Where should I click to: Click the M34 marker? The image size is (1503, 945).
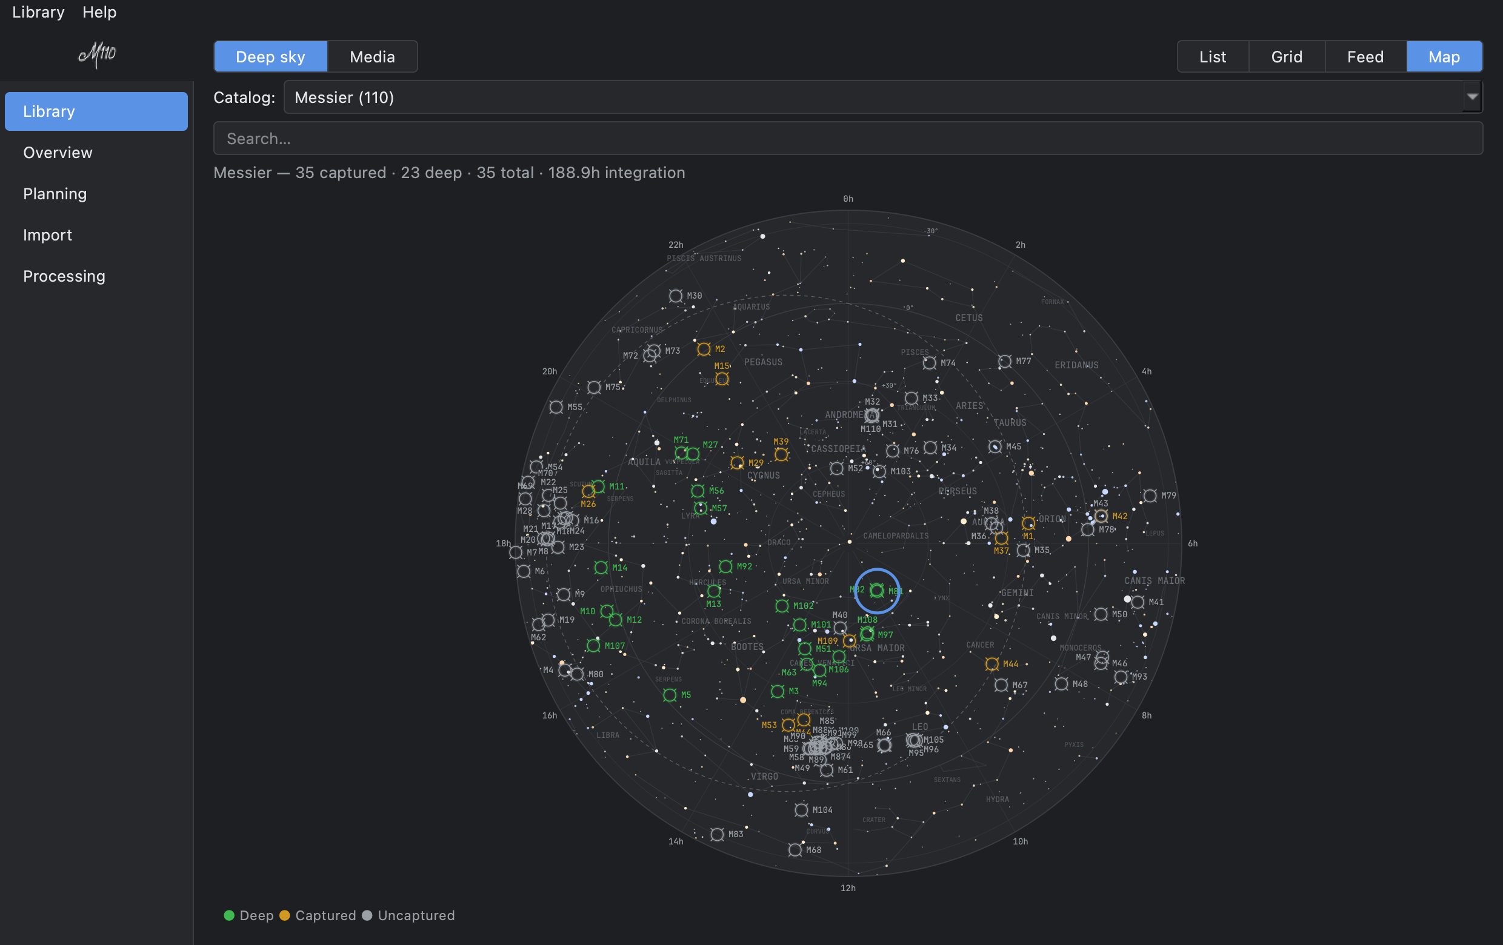930,448
